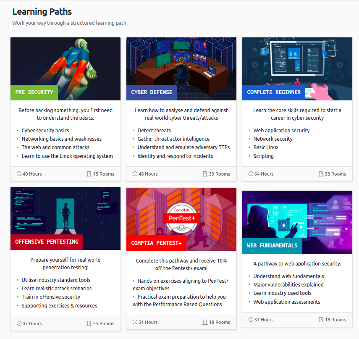The height and width of the screenshot is (339, 359).
Task: Open the Web Fundamentals path thumbnail
Action: click(x=297, y=222)
